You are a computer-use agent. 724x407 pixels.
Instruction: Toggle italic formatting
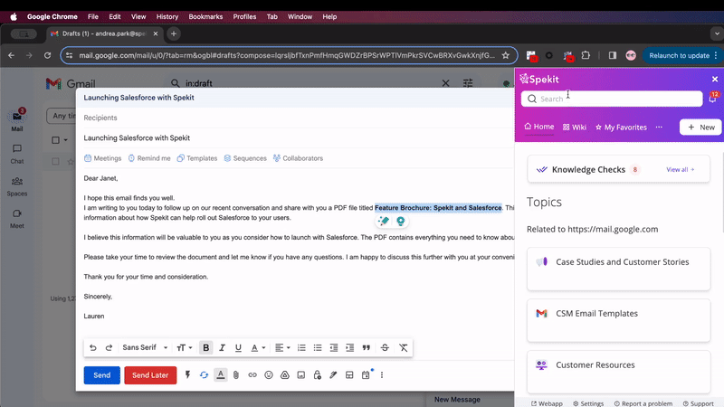coord(222,347)
